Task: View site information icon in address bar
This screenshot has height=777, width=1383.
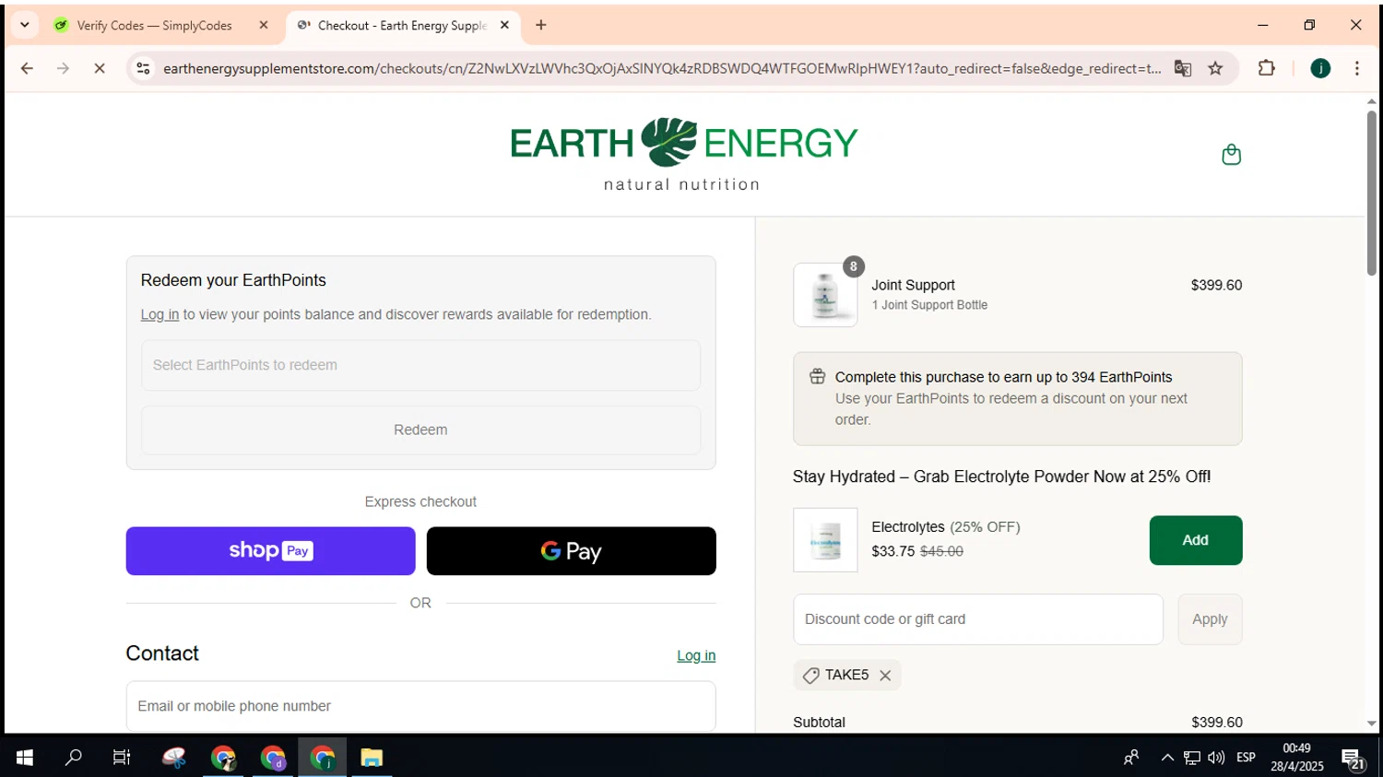Action: [x=143, y=68]
